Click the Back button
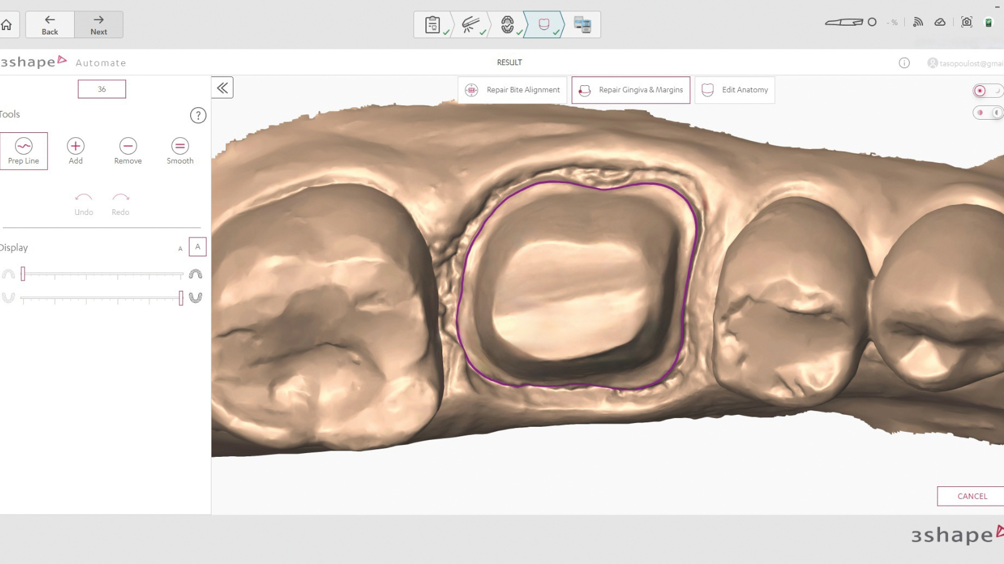The width and height of the screenshot is (1004, 564). click(x=50, y=24)
